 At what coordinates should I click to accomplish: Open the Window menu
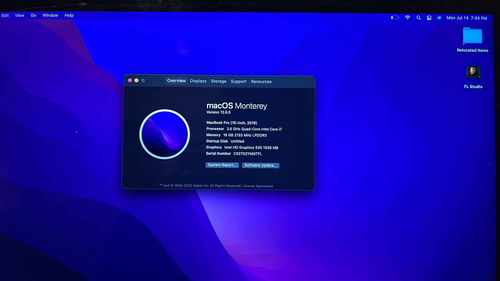(x=50, y=15)
